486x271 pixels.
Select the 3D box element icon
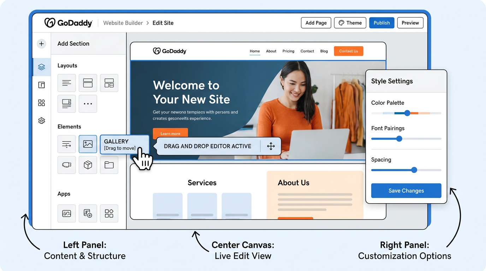(88, 165)
